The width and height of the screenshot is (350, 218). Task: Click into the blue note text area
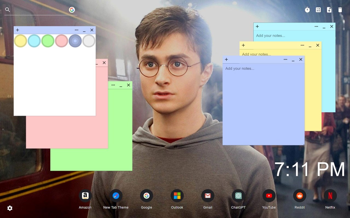tap(264, 104)
